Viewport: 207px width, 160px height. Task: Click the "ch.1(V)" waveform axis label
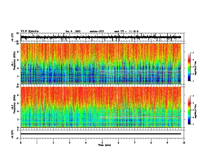pos(13,37)
